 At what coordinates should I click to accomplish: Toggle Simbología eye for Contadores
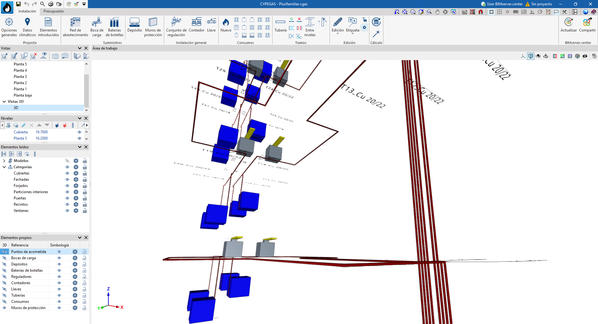click(x=59, y=283)
